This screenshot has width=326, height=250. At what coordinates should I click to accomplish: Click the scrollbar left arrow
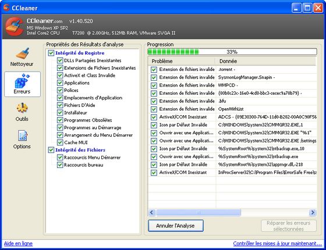coord(152,212)
